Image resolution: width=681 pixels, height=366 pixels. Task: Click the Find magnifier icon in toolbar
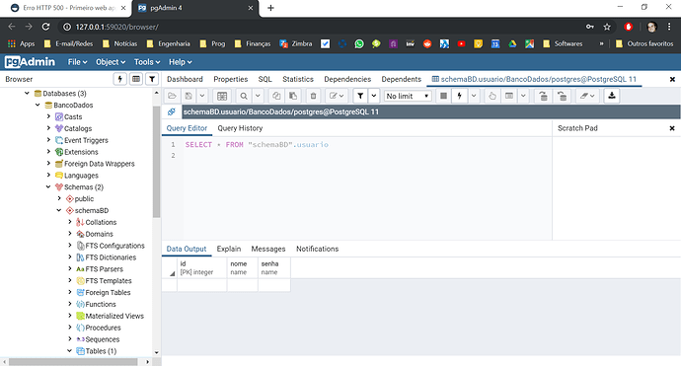tap(244, 96)
